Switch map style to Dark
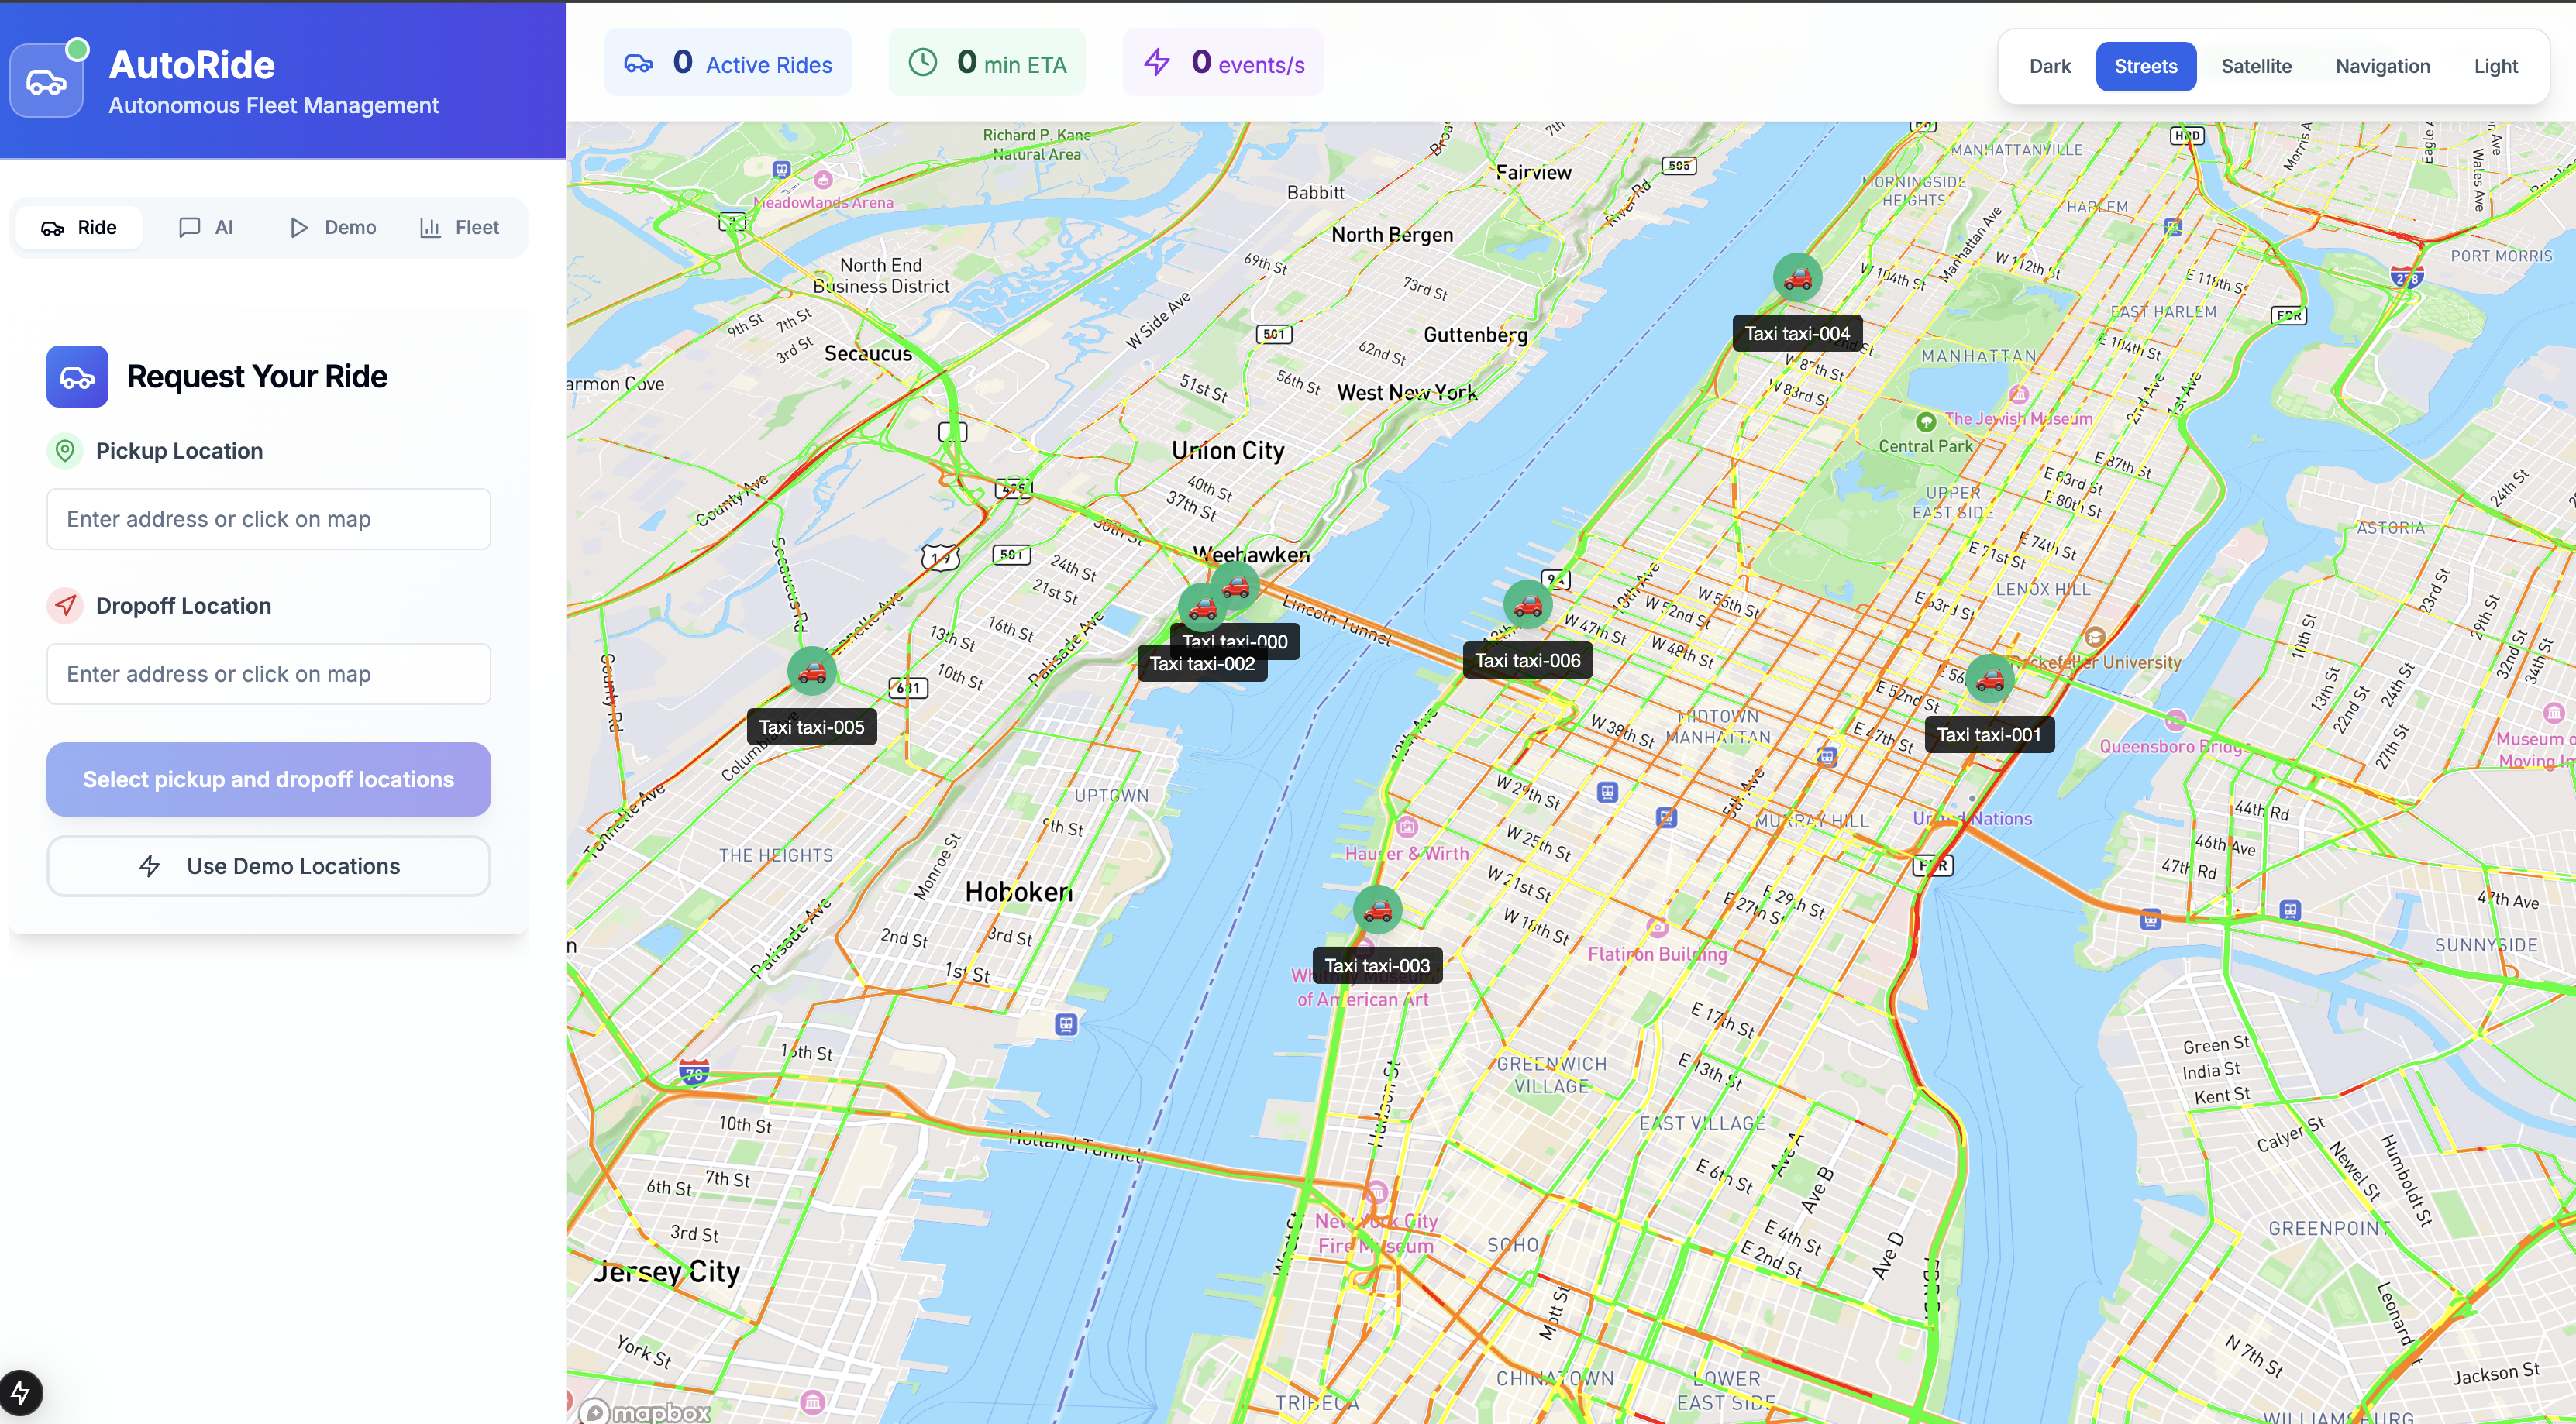2576x1424 pixels. 2049,66
